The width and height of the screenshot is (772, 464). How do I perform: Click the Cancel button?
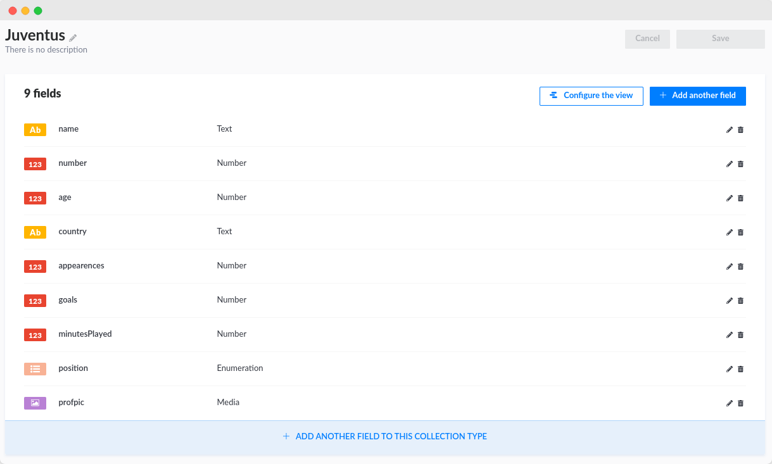647,39
